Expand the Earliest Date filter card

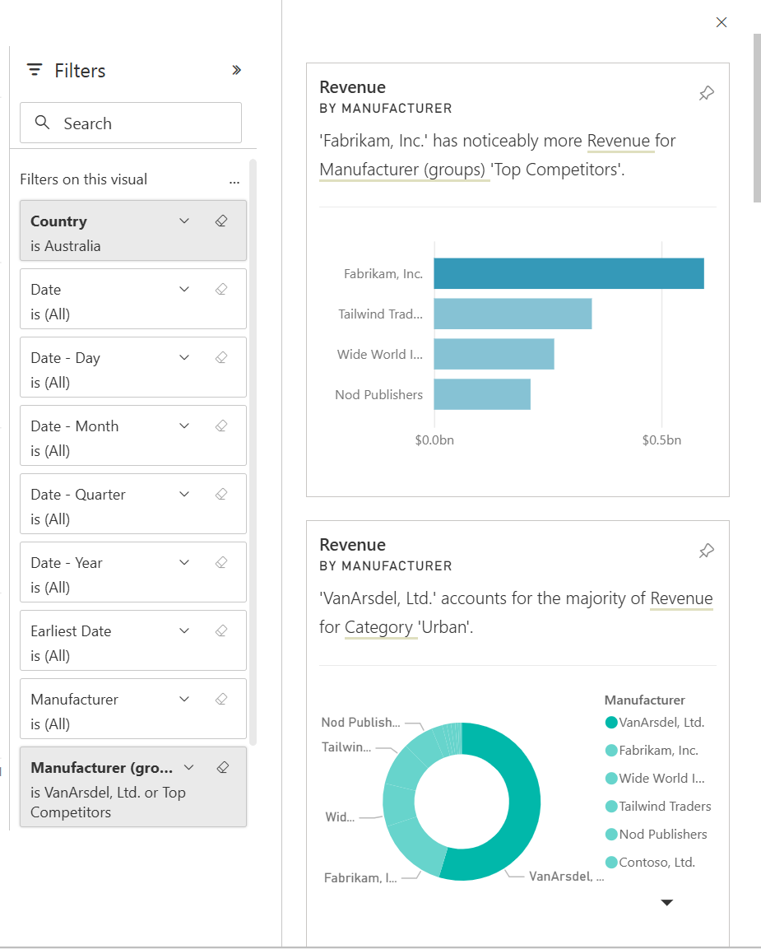point(184,631)
